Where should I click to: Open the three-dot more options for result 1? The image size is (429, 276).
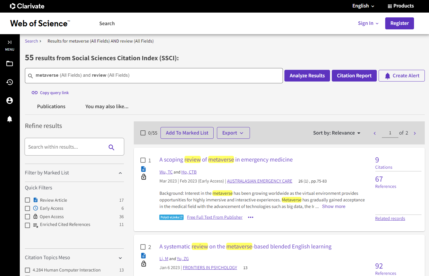(x=251, y=217)
